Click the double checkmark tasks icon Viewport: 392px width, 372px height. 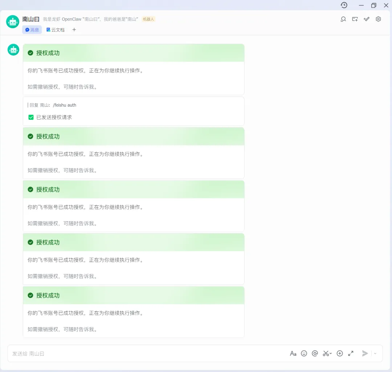367,19
